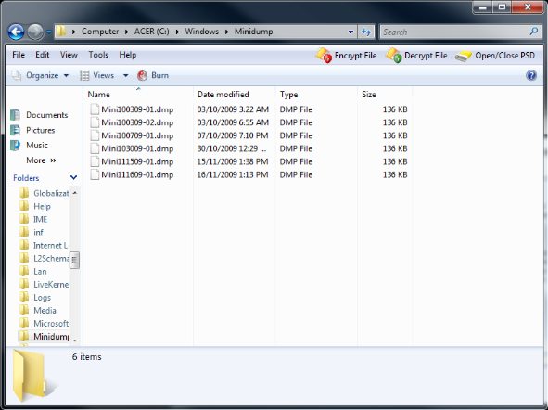The width and height of the screenshot is (548, 410).
Task: Click the file icon of Mini100309-01.dmp
Action: point(95,109)
